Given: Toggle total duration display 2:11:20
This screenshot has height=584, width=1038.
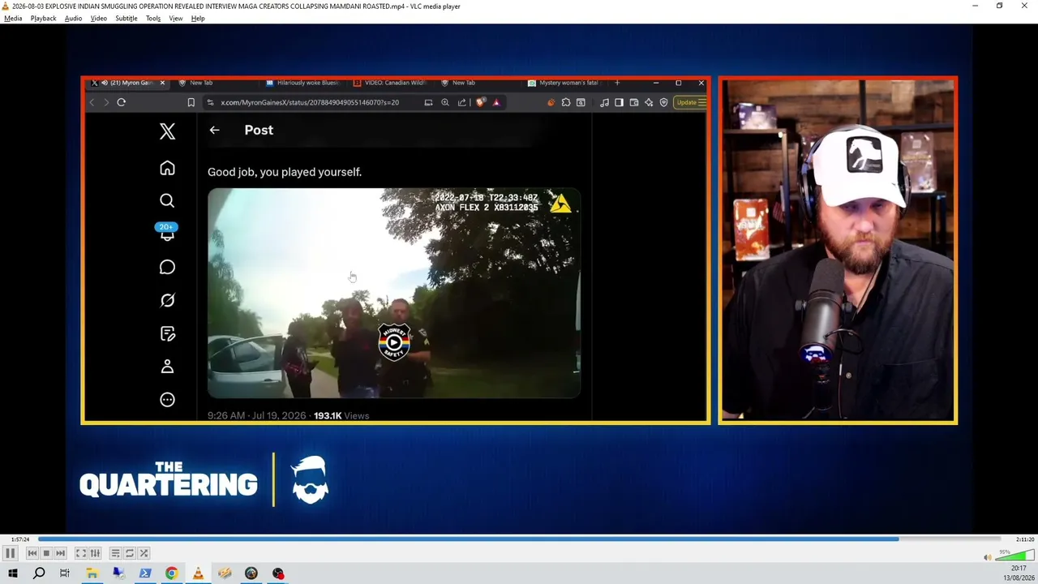Looking at the screenshot, I should click(x=1025, y=539).
